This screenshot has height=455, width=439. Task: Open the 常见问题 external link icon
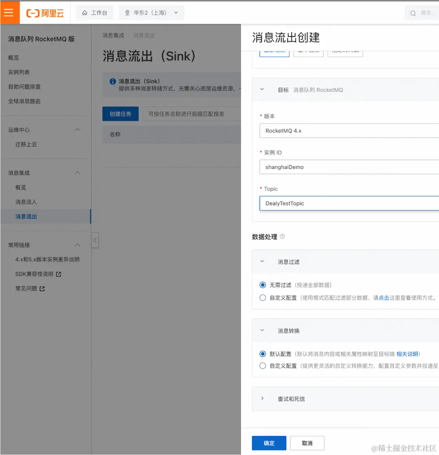(x=42, y=288)
